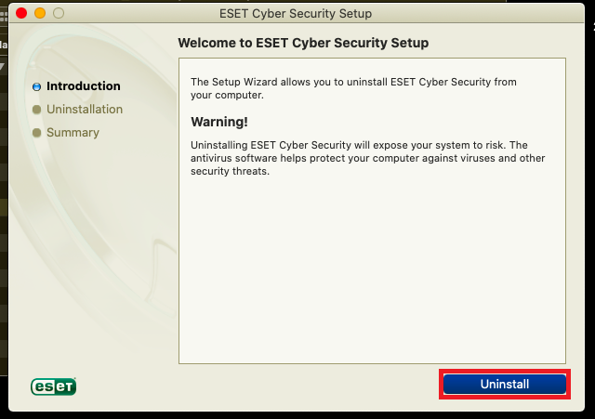The image size is (595, 419).
Task: Click the Setup Wizard description paragraph
Action: 353,88
